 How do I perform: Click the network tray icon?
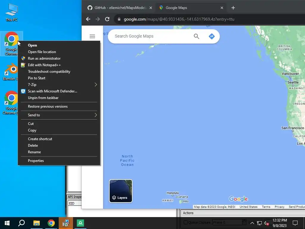point(259,223)
